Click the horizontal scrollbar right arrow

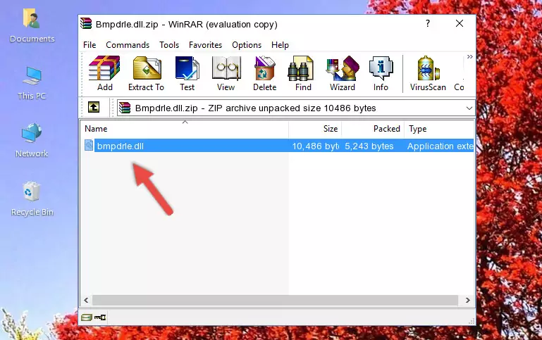click(468, 301)
